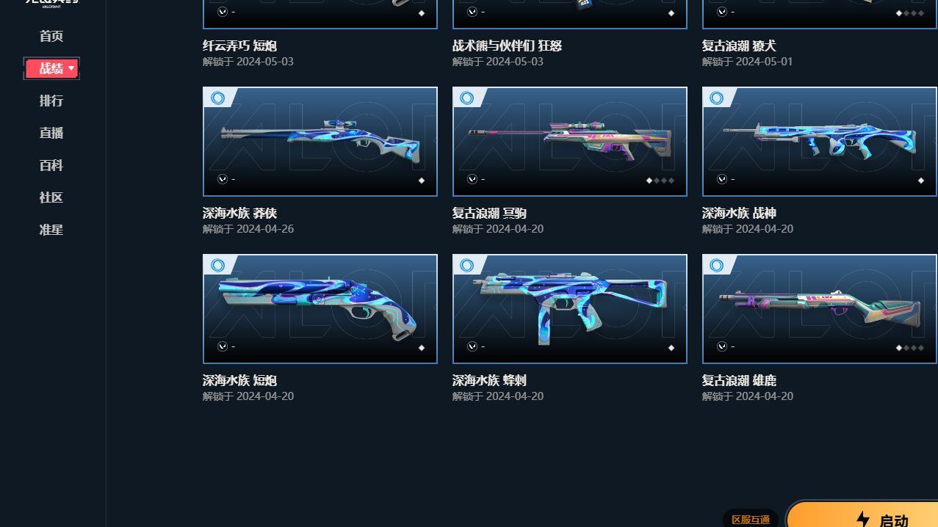This screenshot has width=938, height=527.
Task: Select the 百科 sidebar entry
Action: (x=51, y=165)
